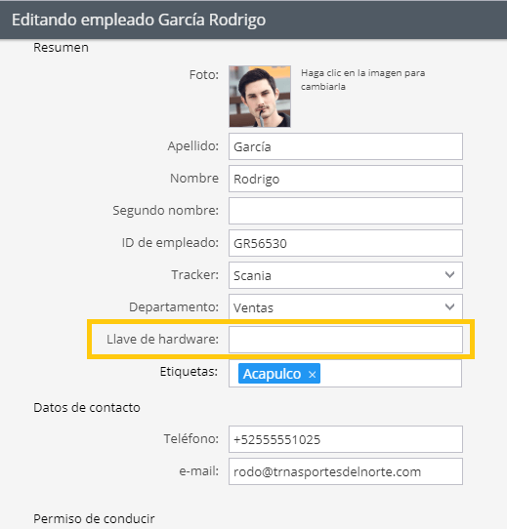Open the Departamento dropdown chevron
This screenshot has width=507, height=529.
coord(449,307)
